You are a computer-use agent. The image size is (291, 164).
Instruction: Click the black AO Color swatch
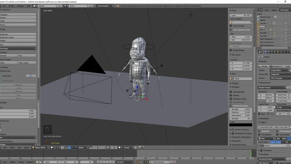pyautogui.click(x=241, y=125)
